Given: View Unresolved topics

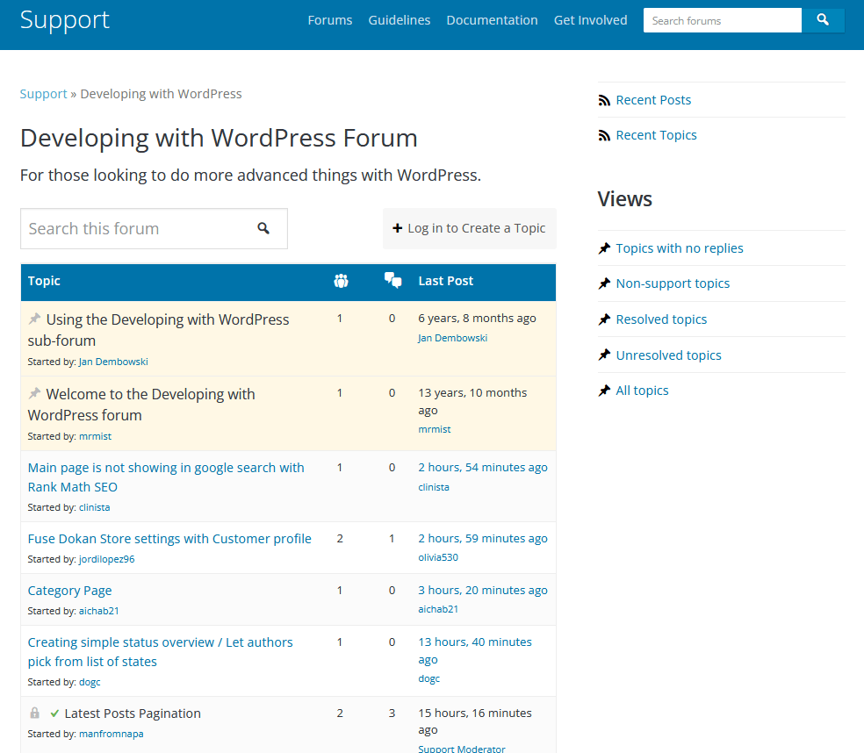Looking at the screenshot, I should [668, 355].
